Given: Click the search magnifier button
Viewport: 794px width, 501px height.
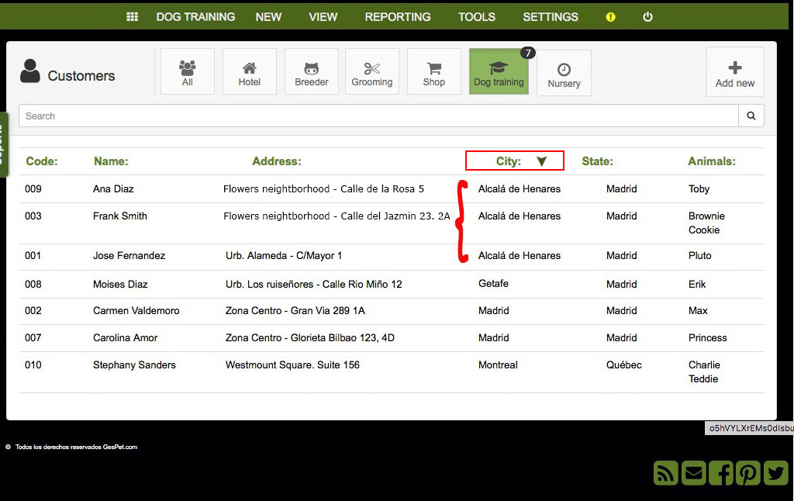Looking at the screenshot, I should (x=751, y=116).
